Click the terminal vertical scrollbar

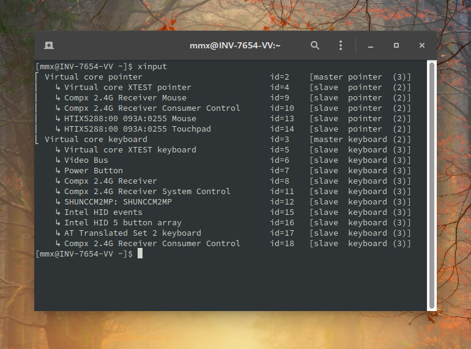click(432, 186)
